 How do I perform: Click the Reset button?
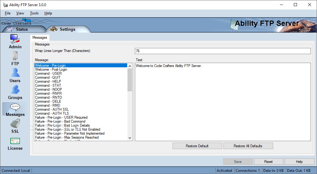point(269,161)
